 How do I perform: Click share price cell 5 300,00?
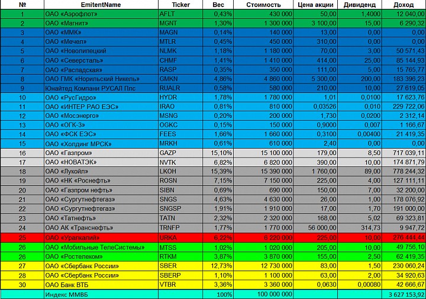[x=315, y=79]
